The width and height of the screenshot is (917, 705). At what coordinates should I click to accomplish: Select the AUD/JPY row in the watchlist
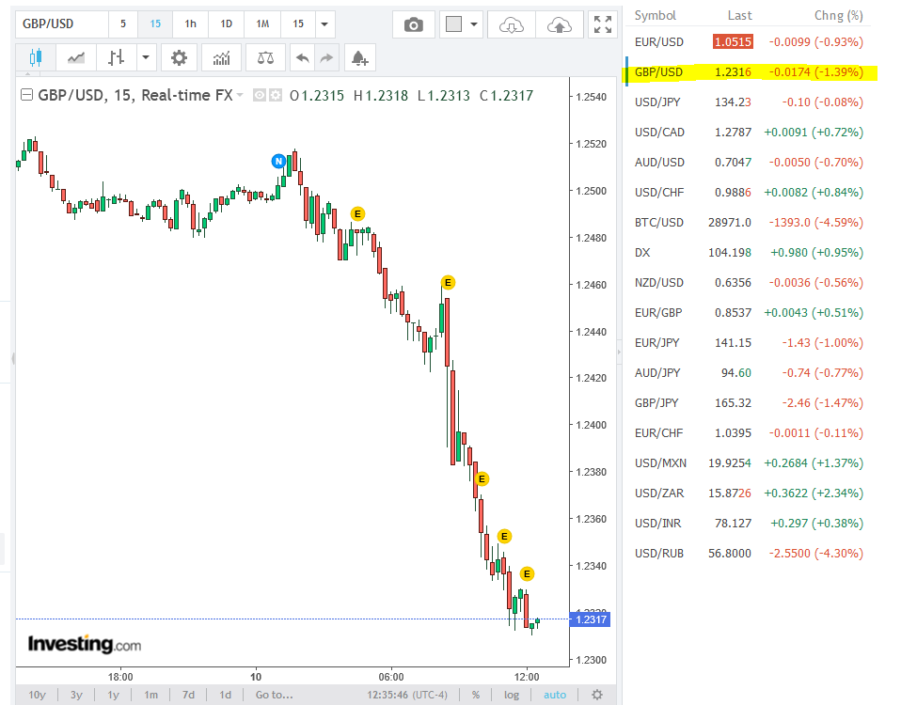click(x=749, y=373)
